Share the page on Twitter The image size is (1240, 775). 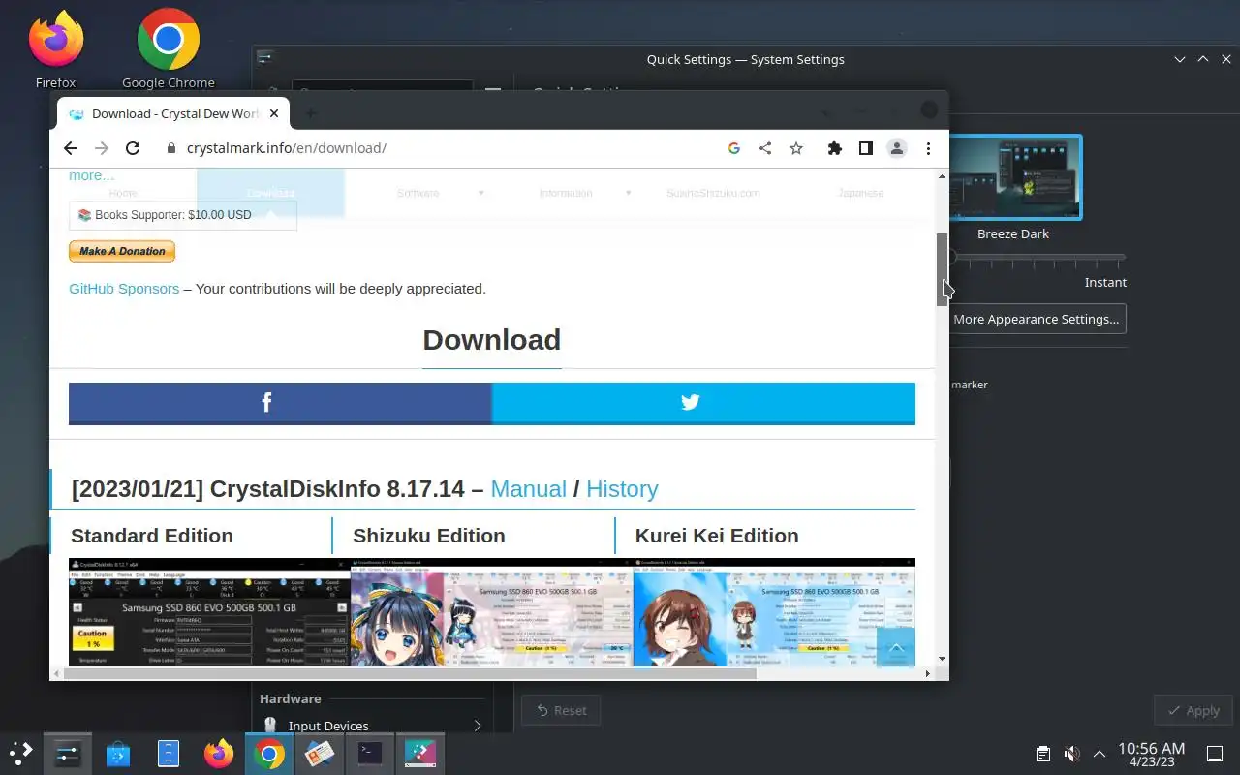(703, 403)
